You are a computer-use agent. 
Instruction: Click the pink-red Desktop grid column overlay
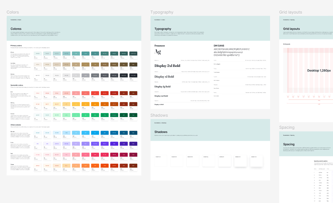(308, 70)
